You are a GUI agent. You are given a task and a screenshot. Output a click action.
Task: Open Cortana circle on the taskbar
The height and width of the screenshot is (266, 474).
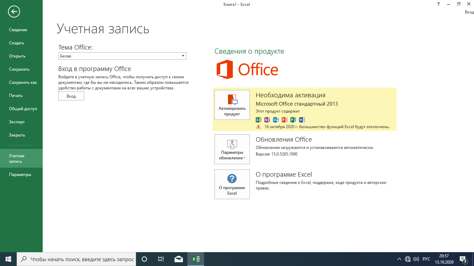[x=145, y=259]
